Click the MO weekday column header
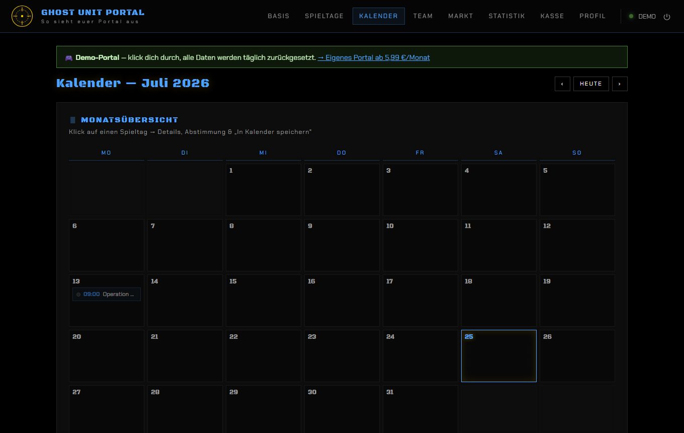The image size is (684, 433). click(x=106, y=153)
